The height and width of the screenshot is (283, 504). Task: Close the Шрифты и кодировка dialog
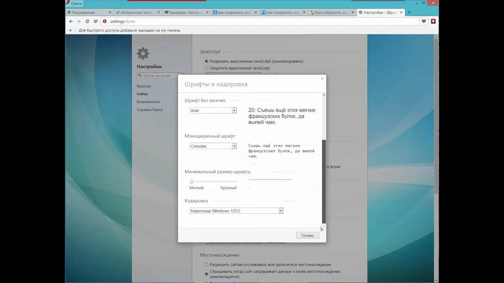(x=322, y=79)
